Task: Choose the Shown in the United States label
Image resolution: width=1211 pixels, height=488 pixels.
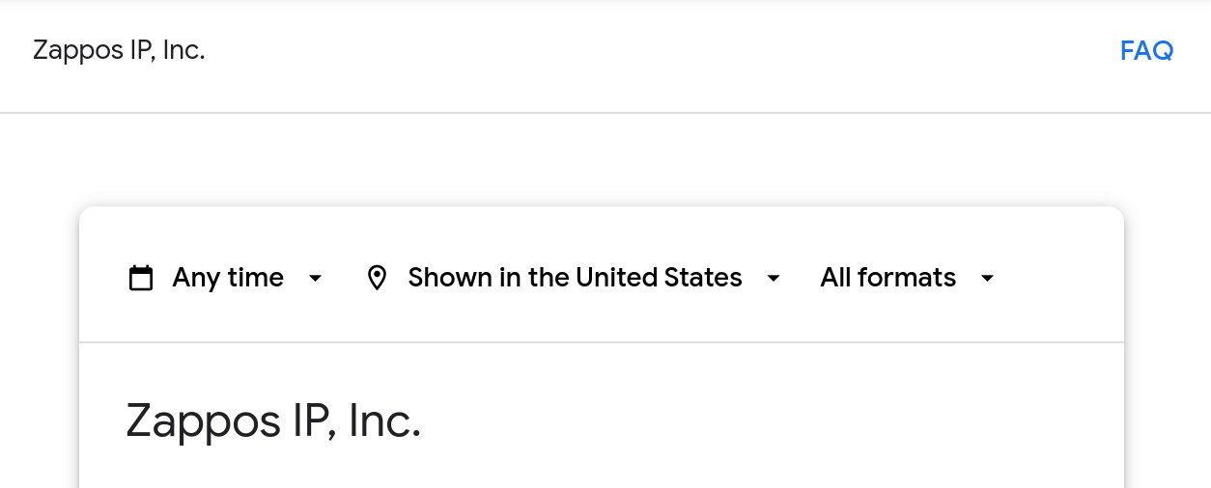Action: click(x=575, y=278)
